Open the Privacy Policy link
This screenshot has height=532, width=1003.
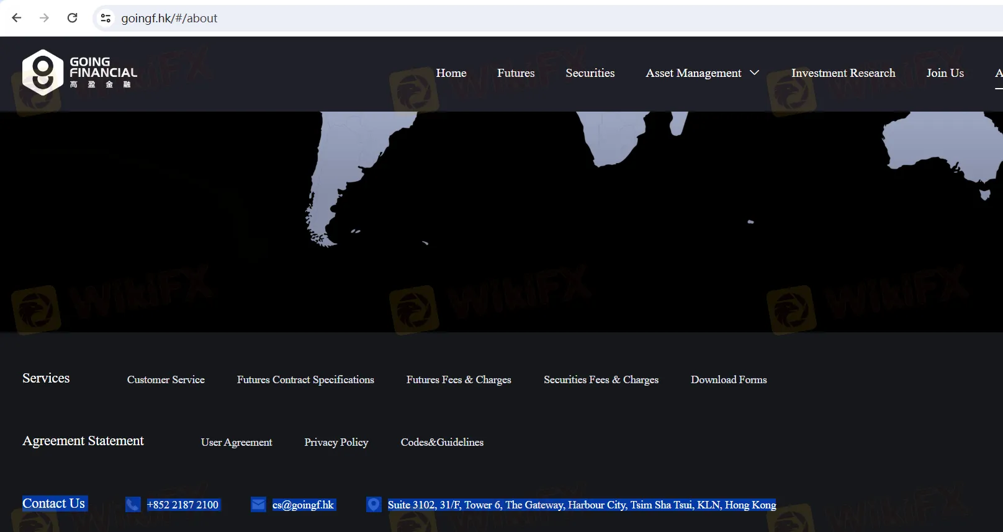click(336, 442)
